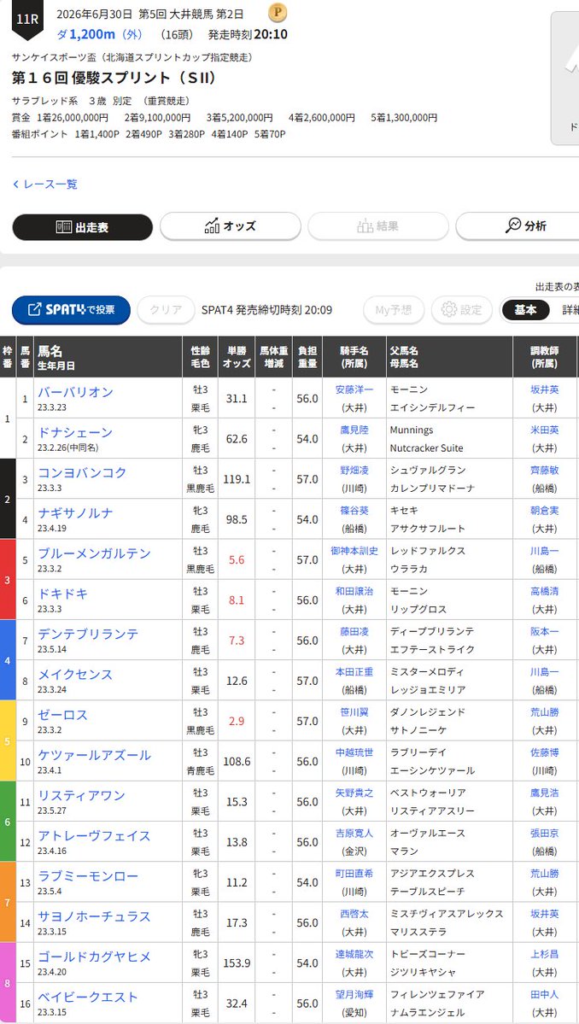Click デンテブリランテ odds value 7.3
The width and height of the screenshot is (579, 1024).
(237, 641)
